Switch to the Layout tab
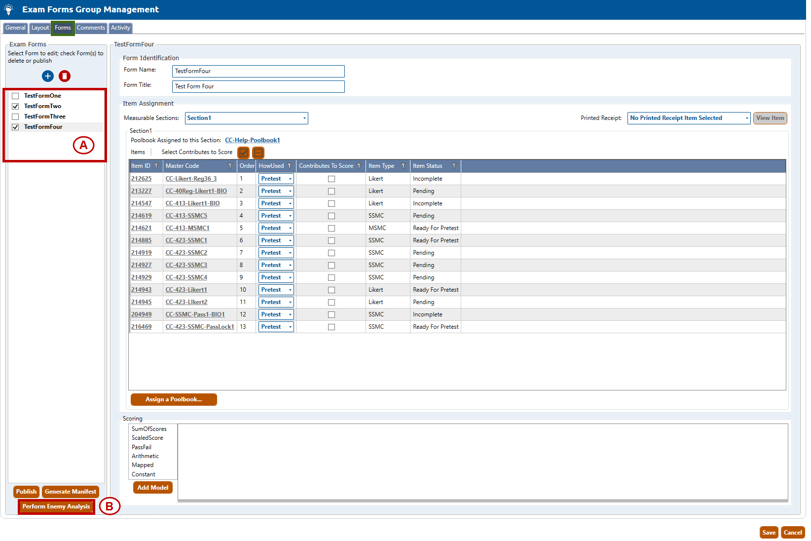811x541 pixels. (40, 28)
